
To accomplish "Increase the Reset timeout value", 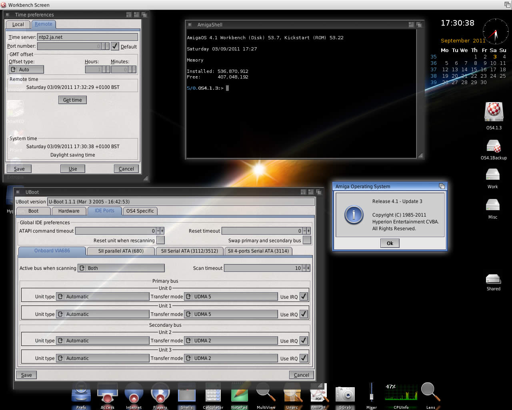I will click(x=308, y=231).
